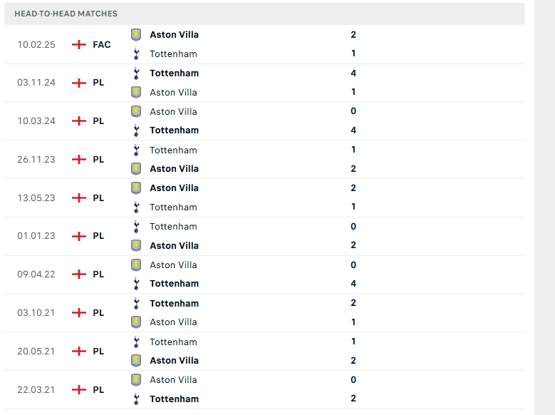Click England flag next to FAC
Screen dimensions: 555x415
click(x=79, y=45)
